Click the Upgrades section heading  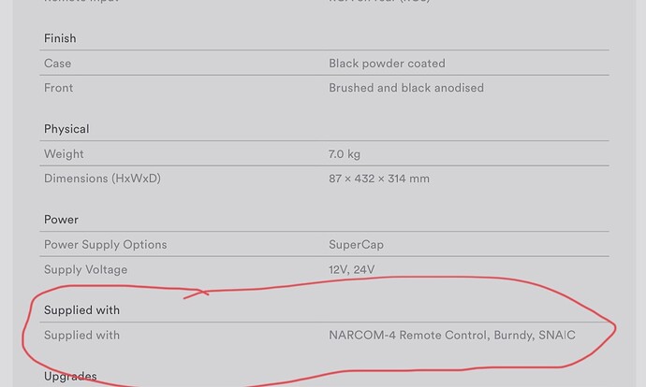(70, 377)
